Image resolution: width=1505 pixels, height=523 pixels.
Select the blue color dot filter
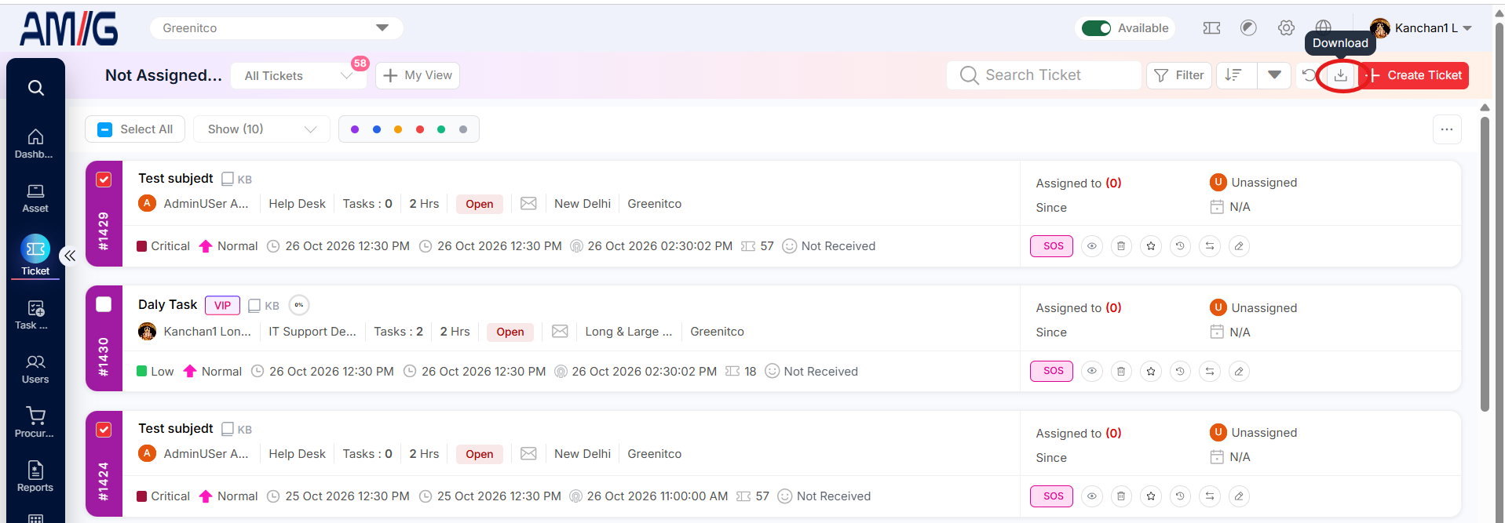[x=377, y=129]
